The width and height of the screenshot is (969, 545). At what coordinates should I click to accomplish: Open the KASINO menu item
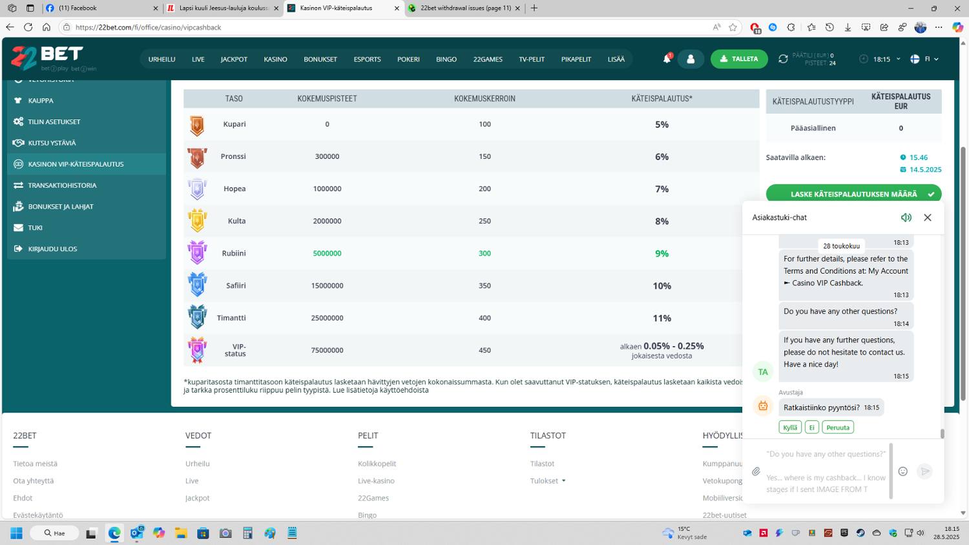(275, 59)
